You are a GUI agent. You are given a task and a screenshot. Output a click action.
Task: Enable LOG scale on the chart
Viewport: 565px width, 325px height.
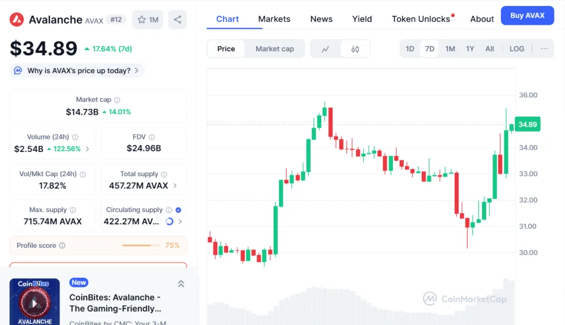tap(516, 48)
